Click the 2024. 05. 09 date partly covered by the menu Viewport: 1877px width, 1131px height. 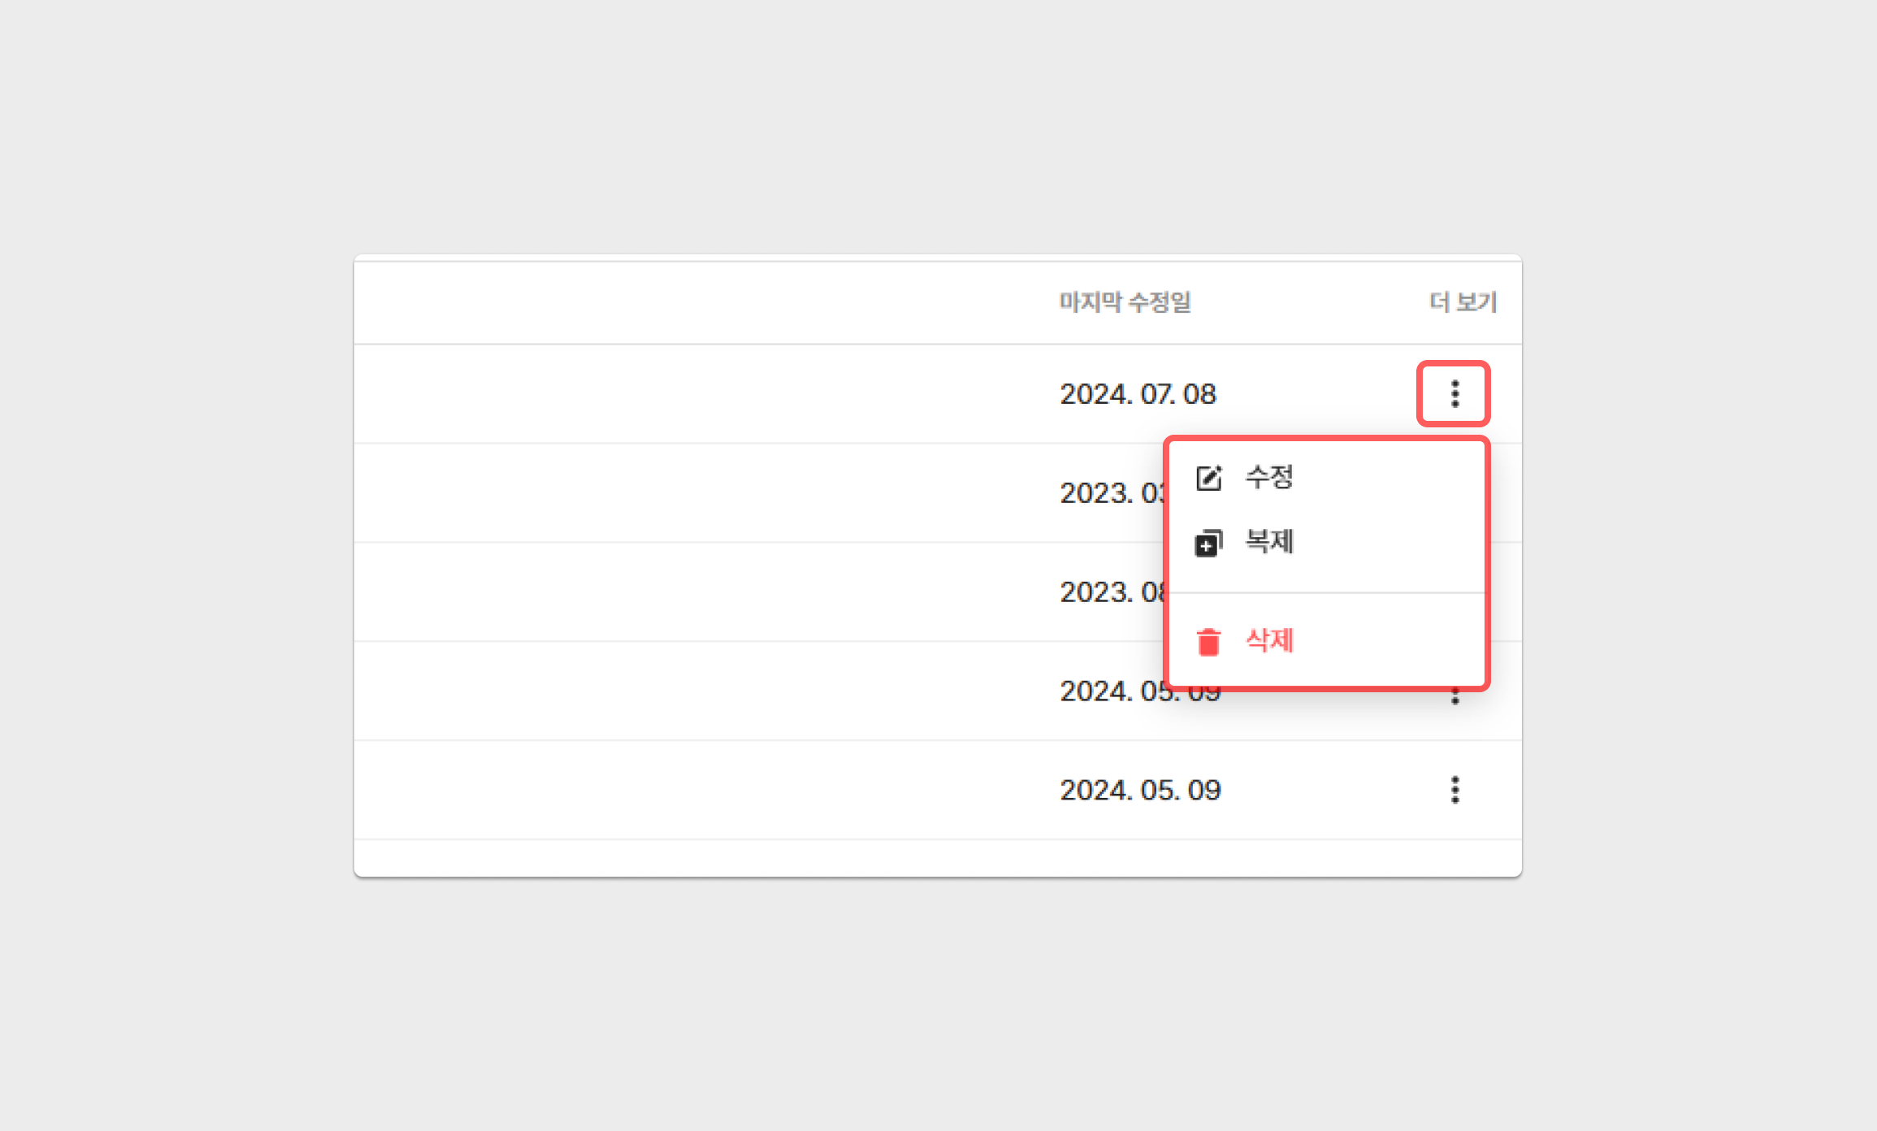[1115, 691]
